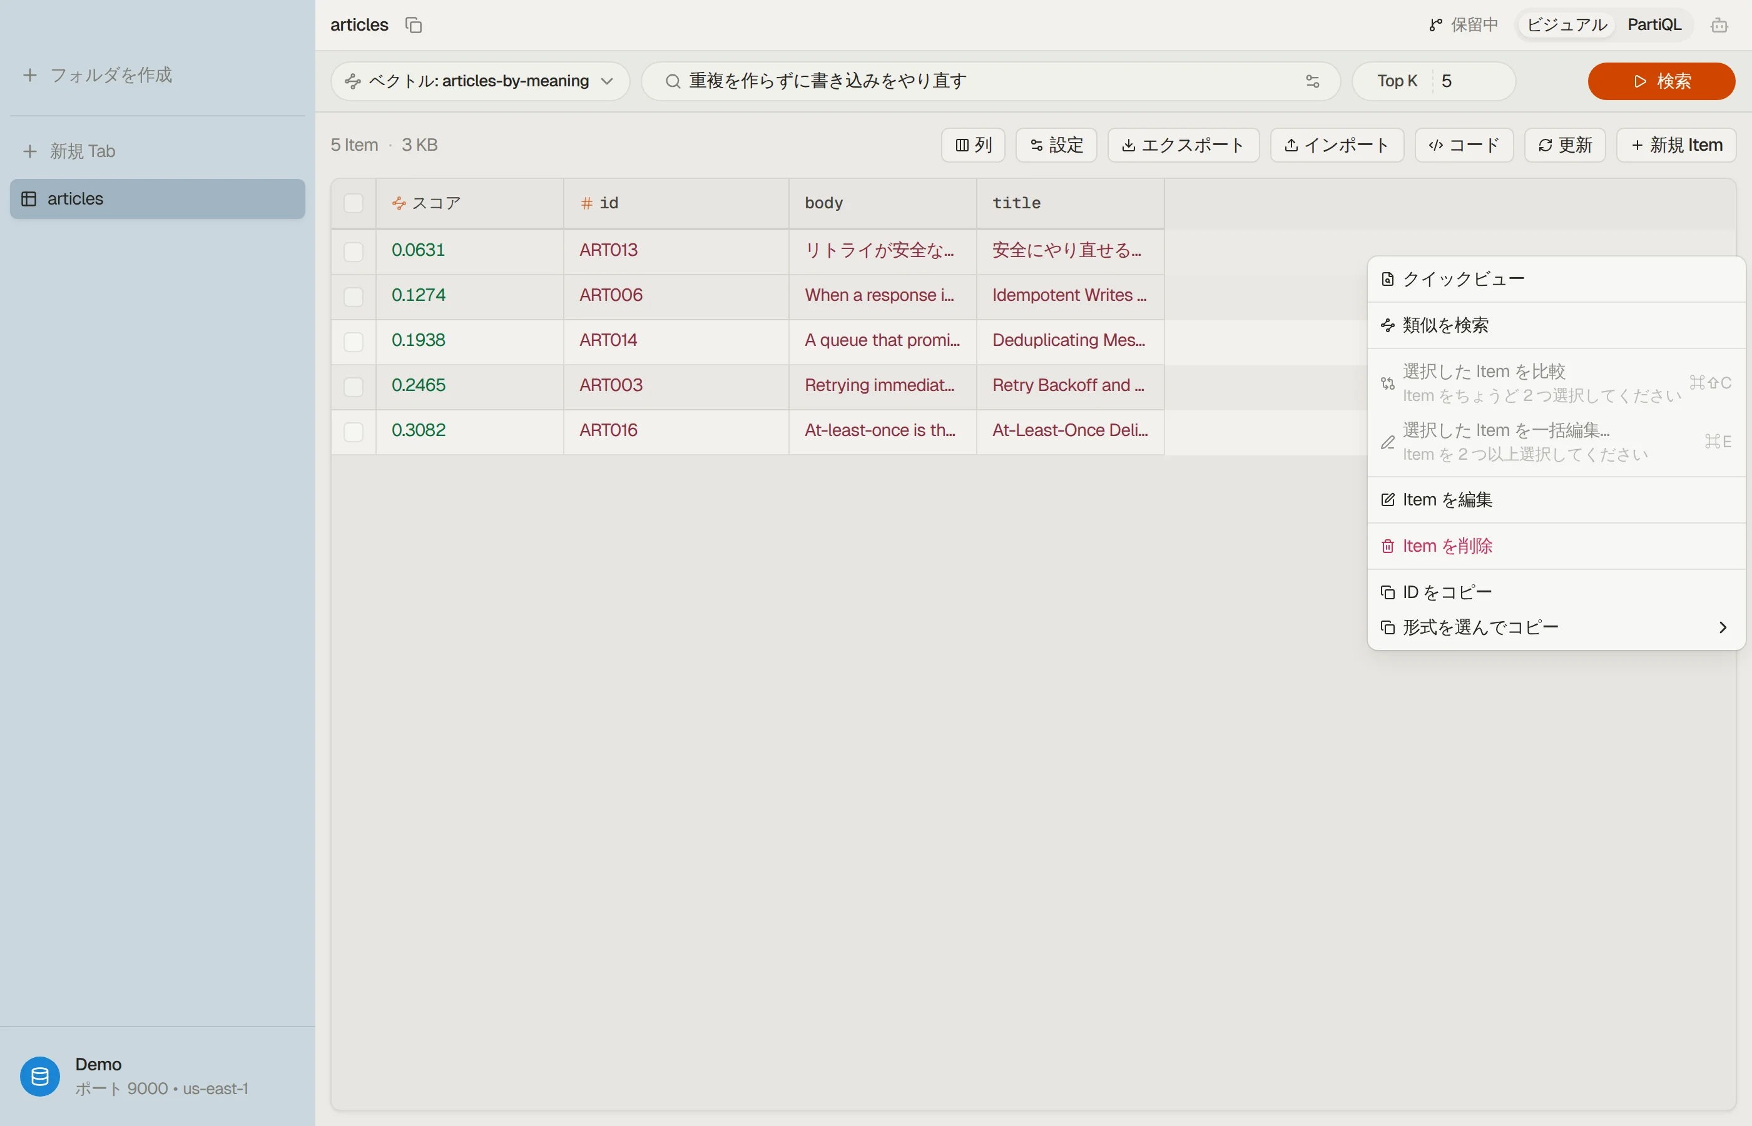
Task: Add a 新規 Item
Action: point(1676,146)
